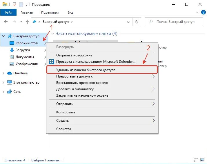Image resolution: width=207 pixels, height=164 pixels.
Task: Click the Microsoft Defender shield icon
Action: coord(52,62)
